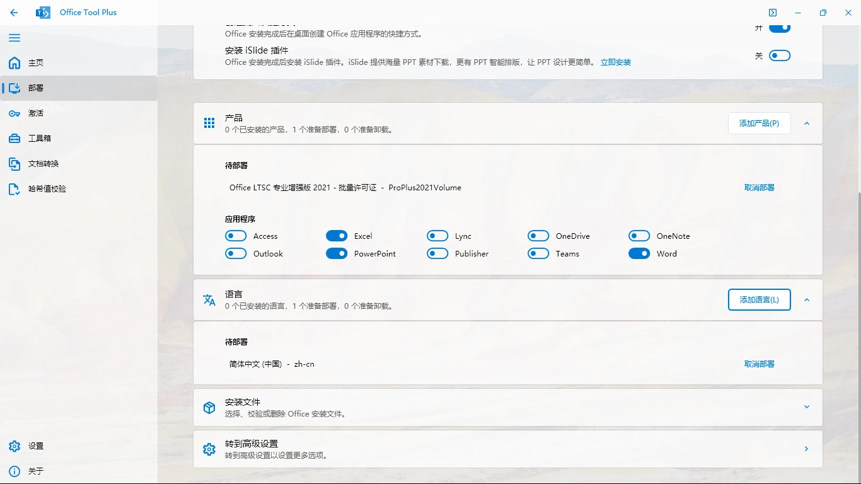Open 文档转换 page
The height and width of the screenshot is (484, 861).
[79, 164]
